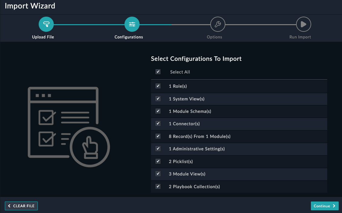
Task: Click the Run Import play icon
Action: tap(304, 24)
